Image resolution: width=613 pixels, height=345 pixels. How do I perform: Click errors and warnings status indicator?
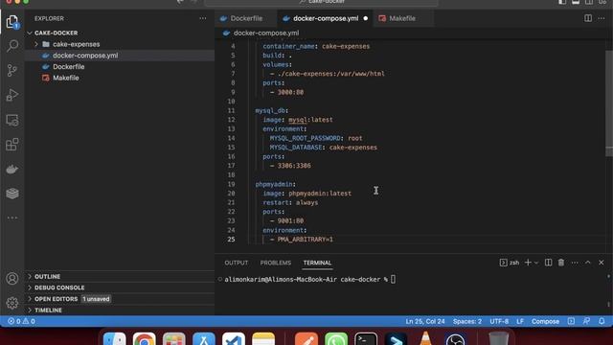point(21,321)
